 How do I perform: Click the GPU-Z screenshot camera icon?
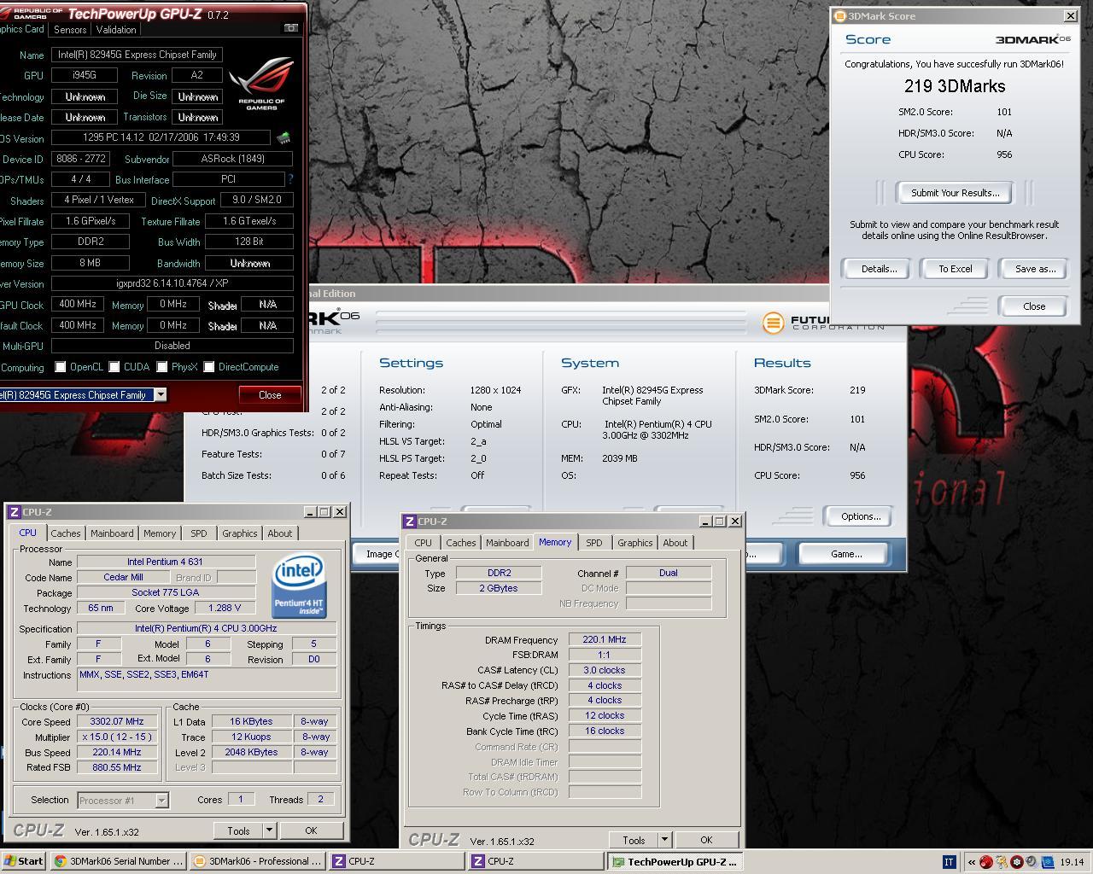pos(290,28)
